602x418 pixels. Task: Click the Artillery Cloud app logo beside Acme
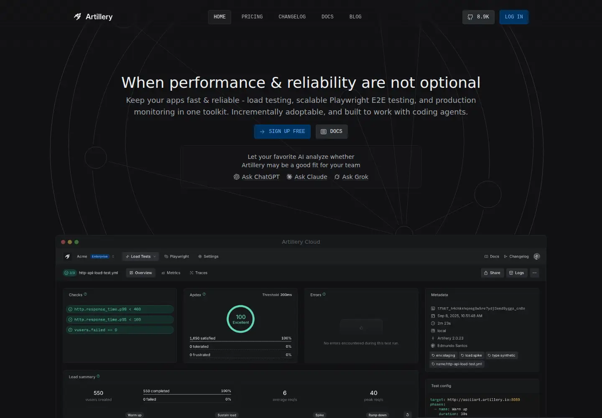coord(67,257)
